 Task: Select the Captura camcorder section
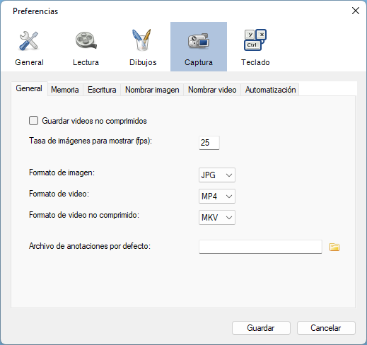tap(199, 47)
